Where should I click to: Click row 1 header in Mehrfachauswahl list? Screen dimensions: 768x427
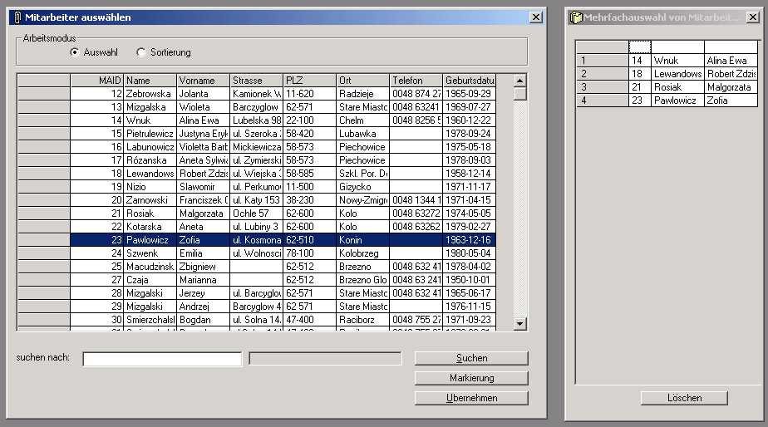602,61
